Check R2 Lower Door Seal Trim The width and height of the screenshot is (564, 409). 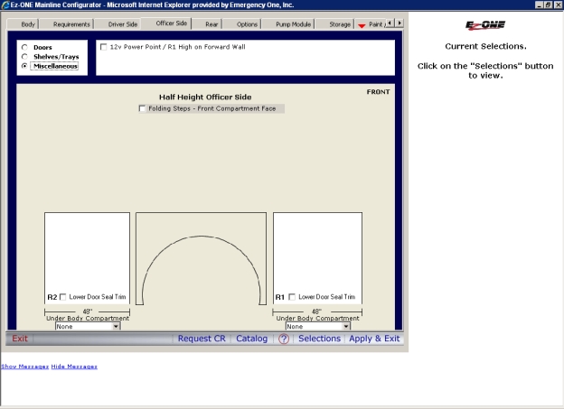click(63, 297)
